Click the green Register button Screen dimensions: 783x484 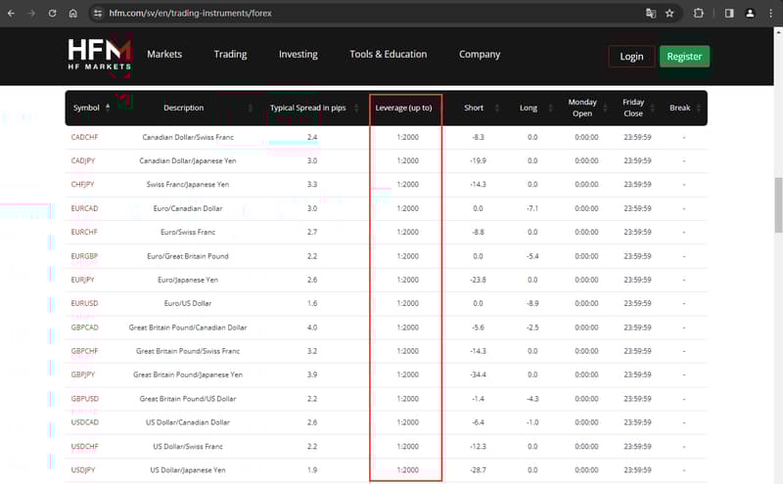684,57
